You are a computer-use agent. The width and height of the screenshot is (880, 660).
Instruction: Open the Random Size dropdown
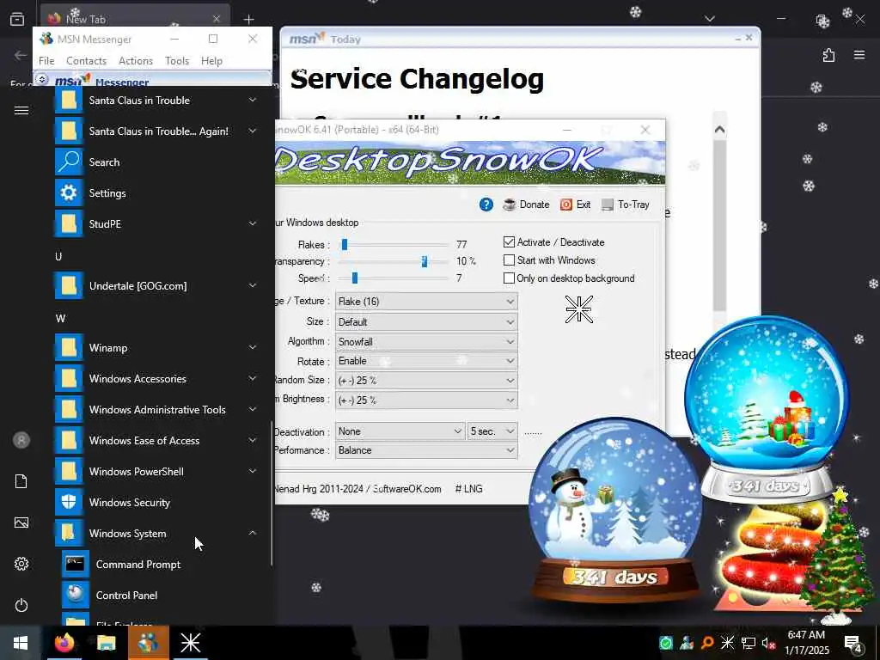426,381
